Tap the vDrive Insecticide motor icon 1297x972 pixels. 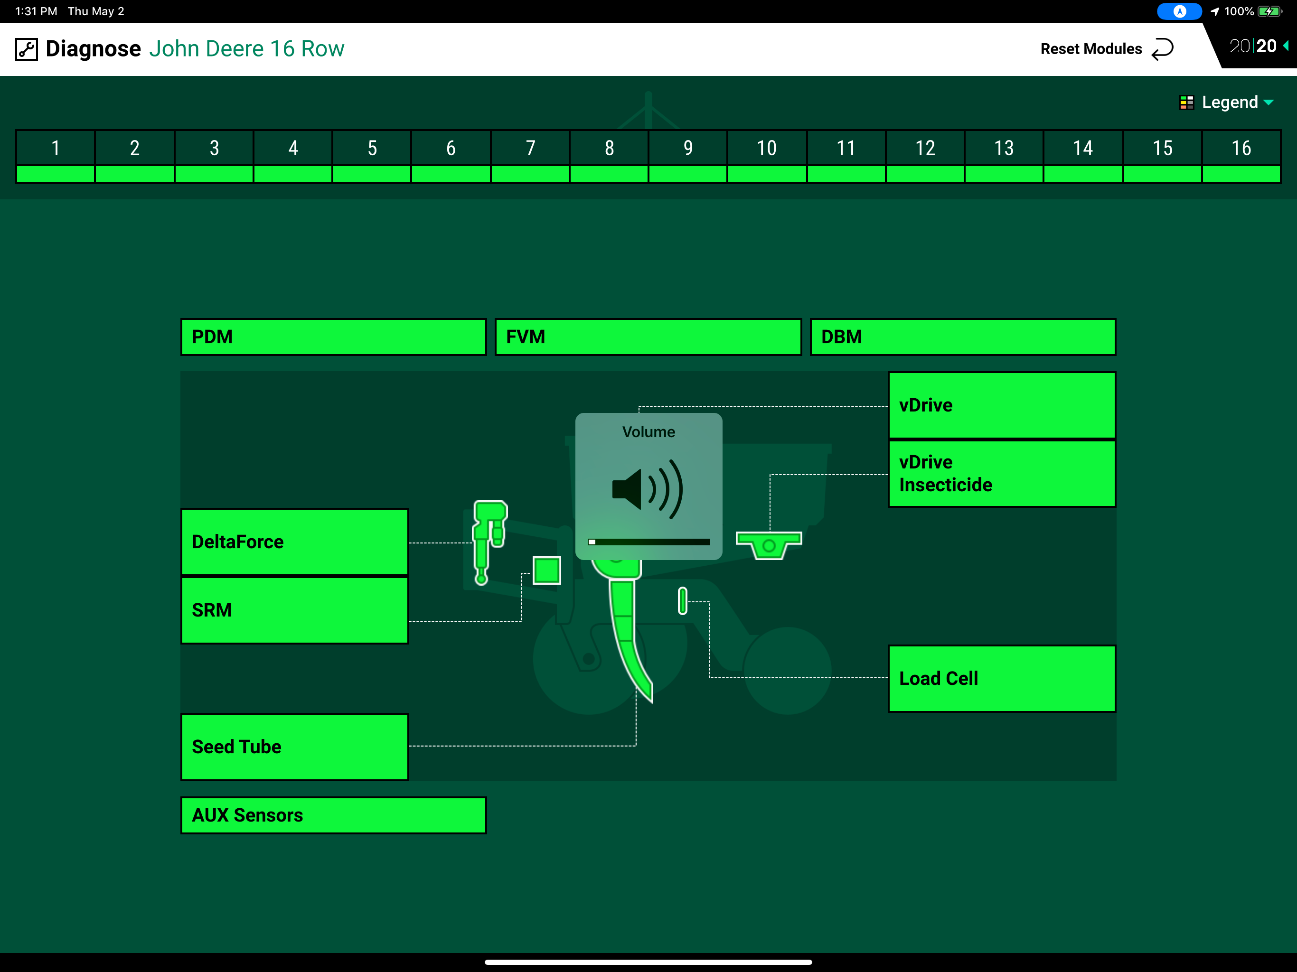click(769, 545)
